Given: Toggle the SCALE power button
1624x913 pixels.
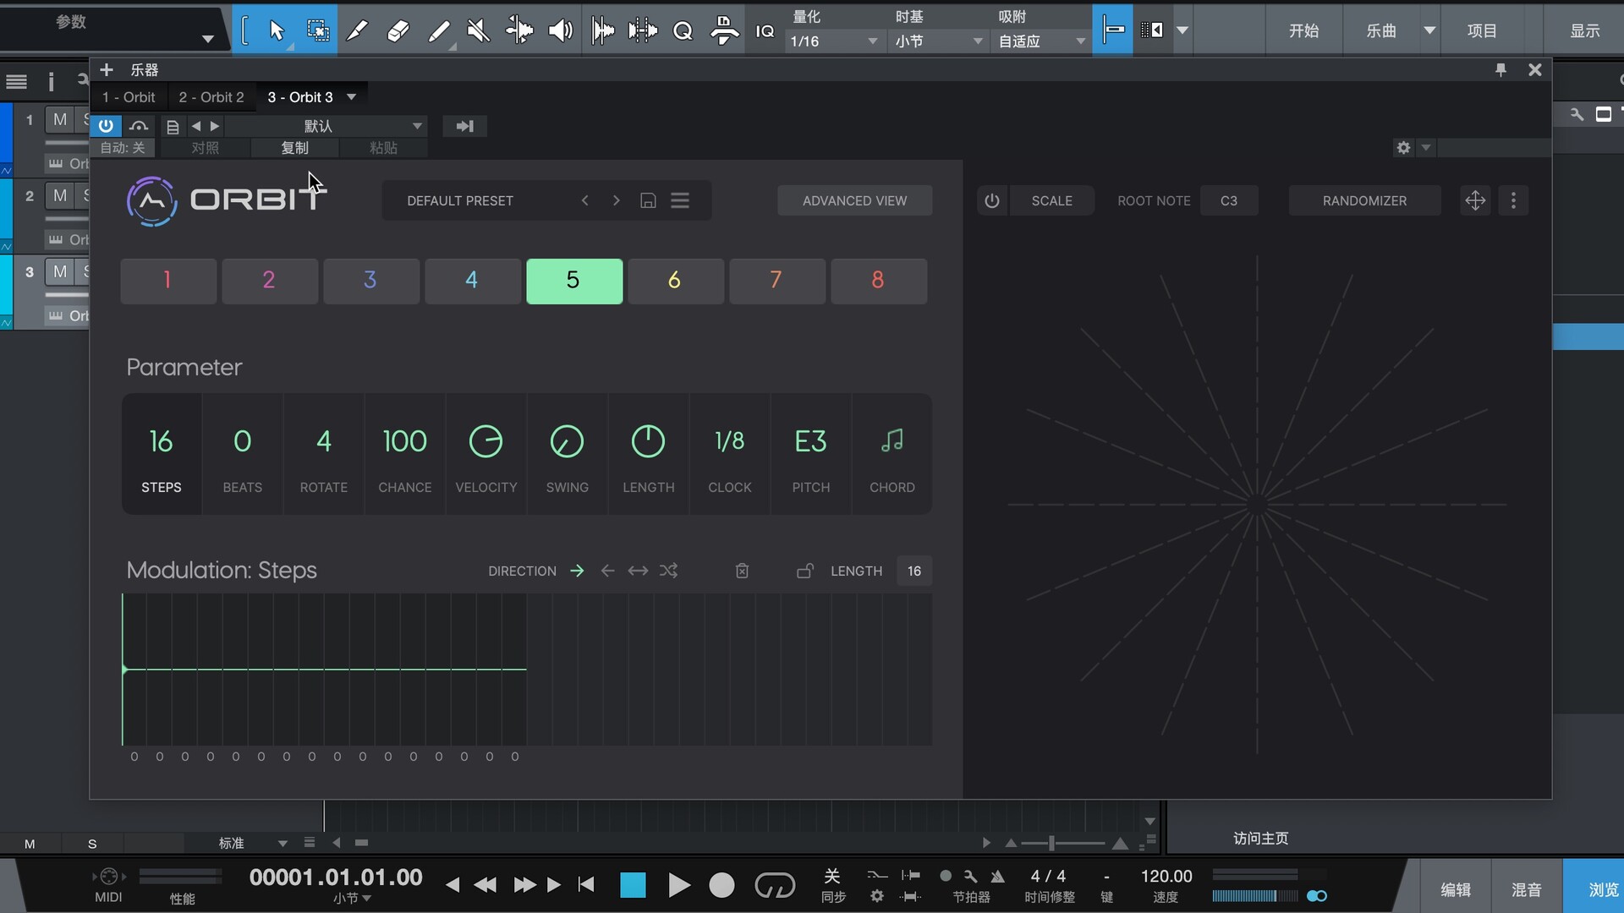Looking at the screenshot, I should 992,200.
